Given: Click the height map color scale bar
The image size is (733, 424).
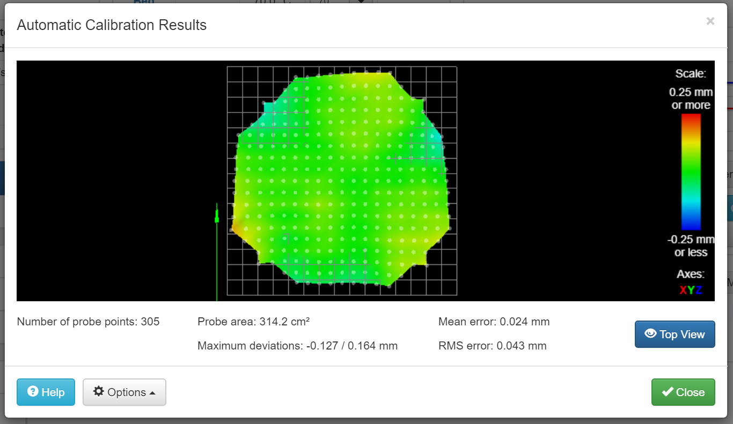Looking at the screenshot, I should (x=691, y=172).
